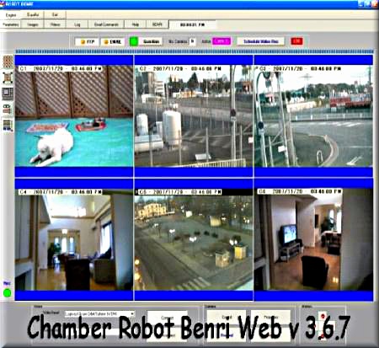Click the C2 timestamp label

180,68
